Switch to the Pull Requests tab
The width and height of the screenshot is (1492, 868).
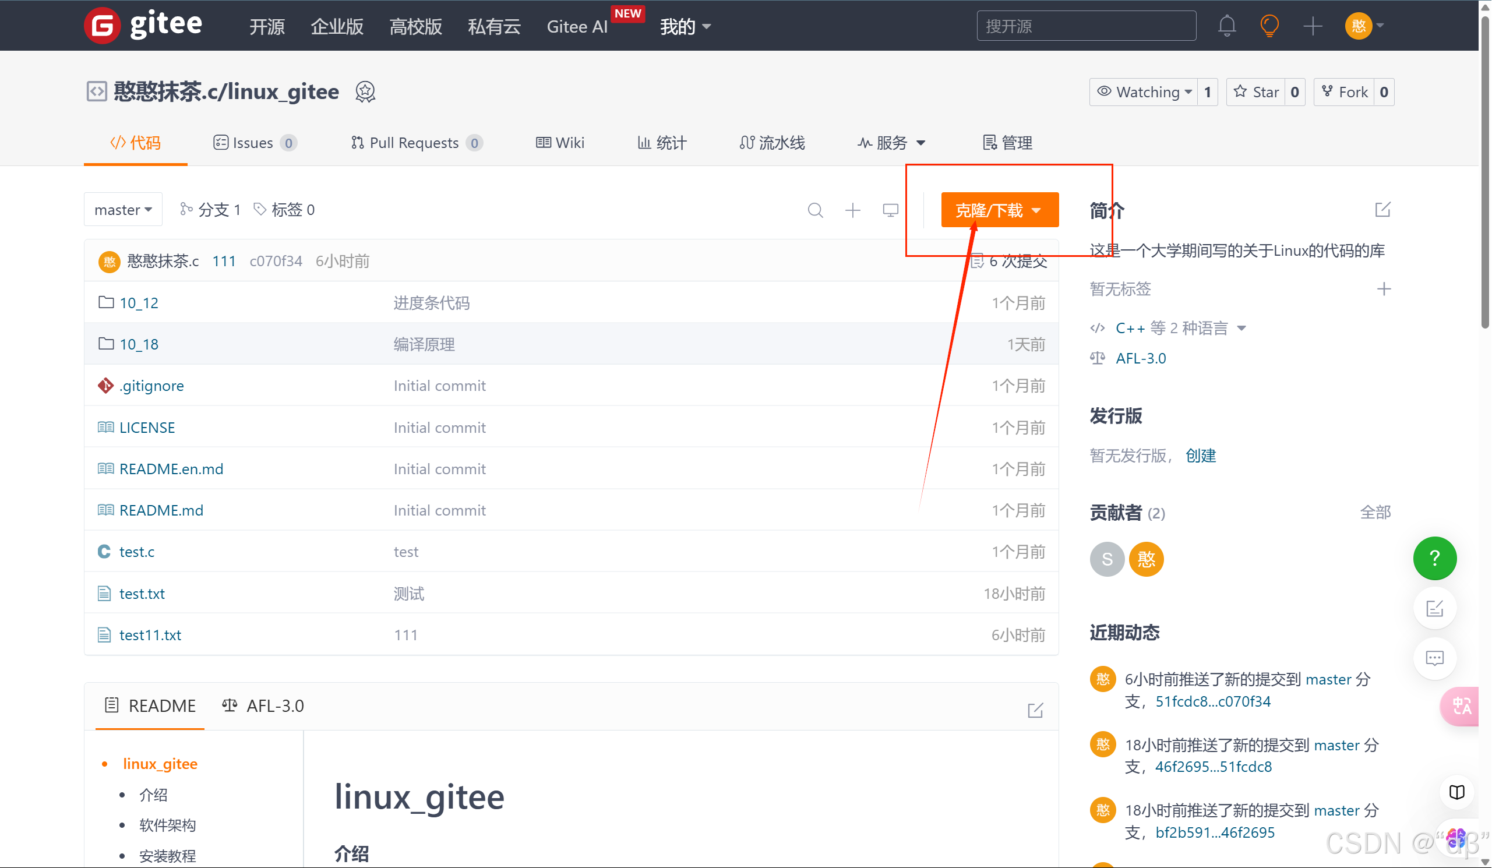coord(416,143)
